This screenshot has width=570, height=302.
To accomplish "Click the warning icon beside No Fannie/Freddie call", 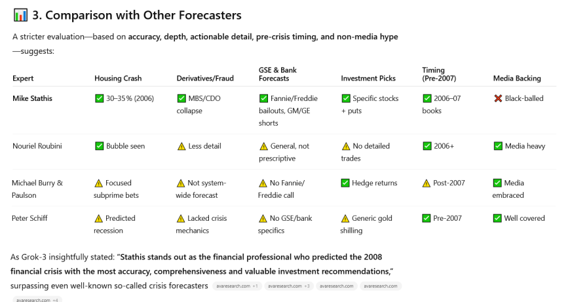I will tap(264, 183).
